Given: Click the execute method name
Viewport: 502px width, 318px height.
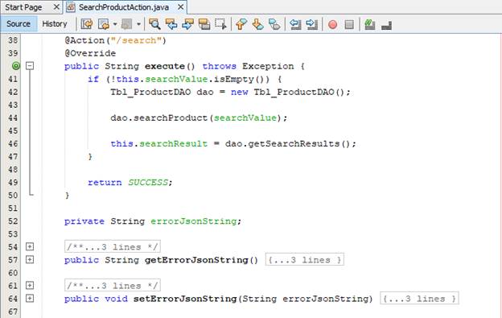Looking at the screenshot, I should (165, 66).
